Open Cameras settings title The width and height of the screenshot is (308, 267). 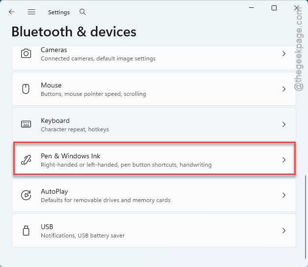(x=54, y=50)
